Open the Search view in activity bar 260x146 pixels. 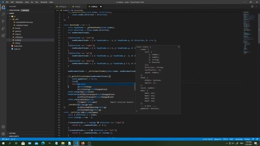(x=3, y=14)
